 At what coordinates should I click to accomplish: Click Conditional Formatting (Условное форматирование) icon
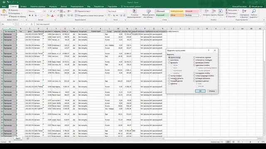[135, 11]
